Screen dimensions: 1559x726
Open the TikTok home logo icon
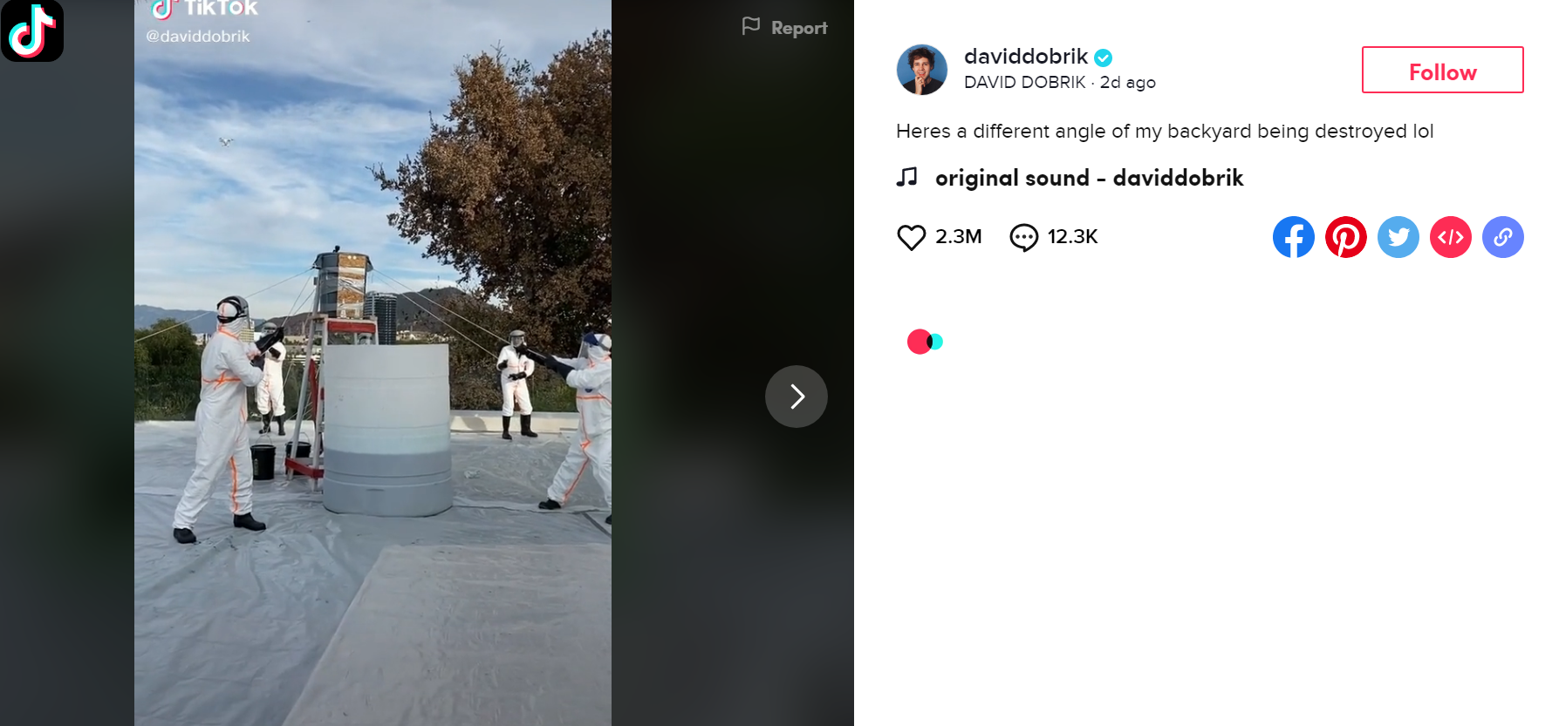pyautogui.click(x=32, y=31)
